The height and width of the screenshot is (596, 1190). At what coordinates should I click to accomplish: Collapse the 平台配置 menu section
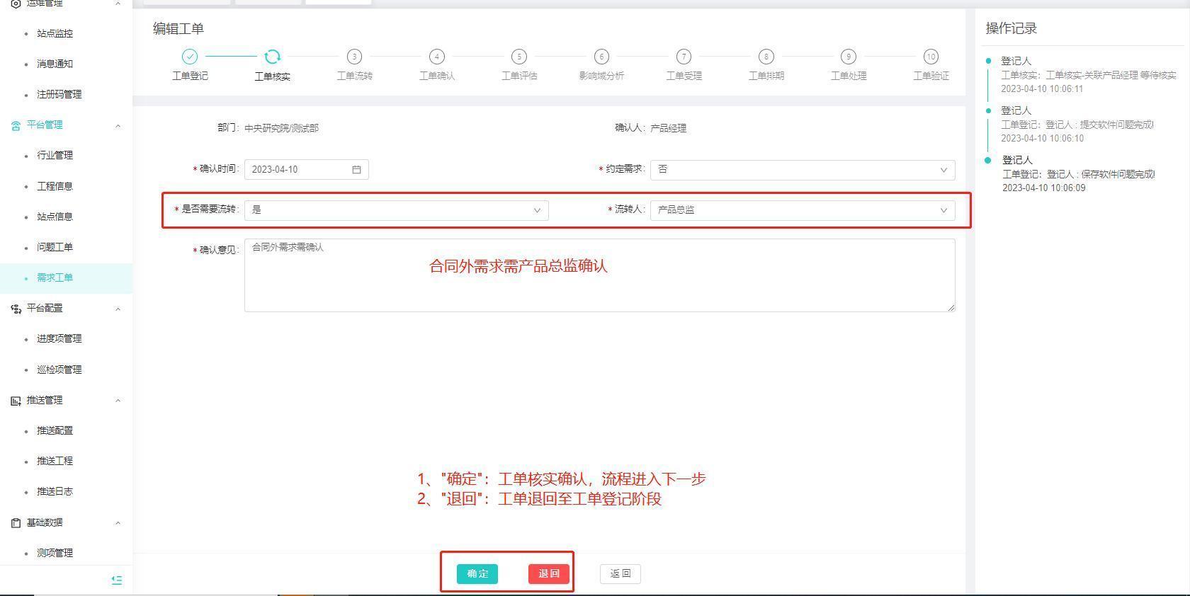pos(118,309)
